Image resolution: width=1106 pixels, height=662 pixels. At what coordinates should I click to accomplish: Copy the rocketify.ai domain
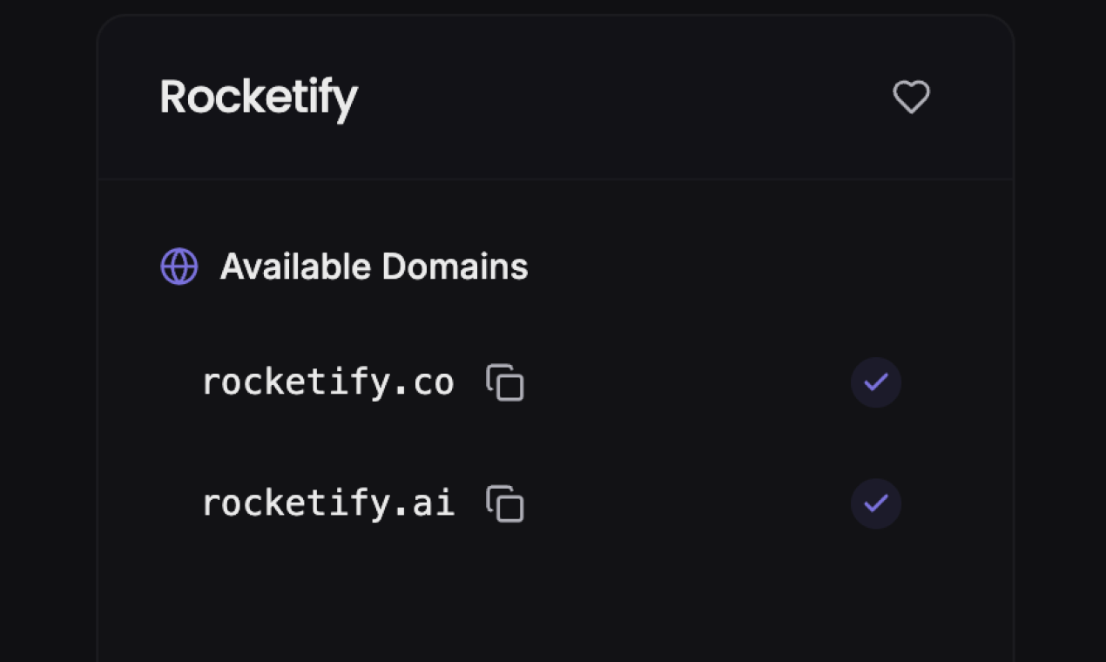505,504
